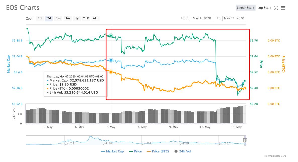
Task: Click the green Price marker diamond
Action: [x=111, y=36]
